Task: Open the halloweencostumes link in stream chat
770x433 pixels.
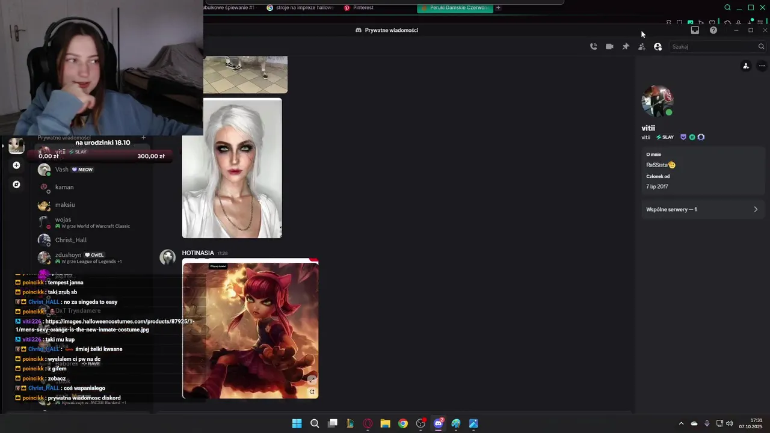Action: pos(105,325)
